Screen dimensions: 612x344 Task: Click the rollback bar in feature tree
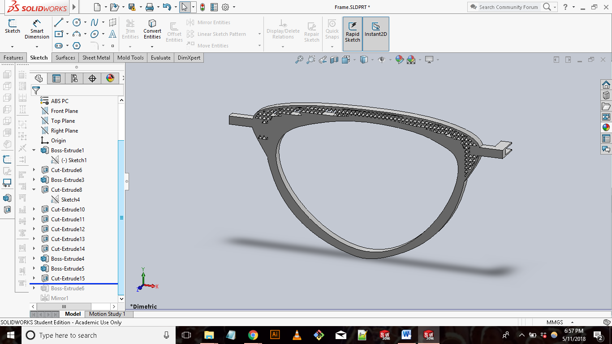point(73,284)
